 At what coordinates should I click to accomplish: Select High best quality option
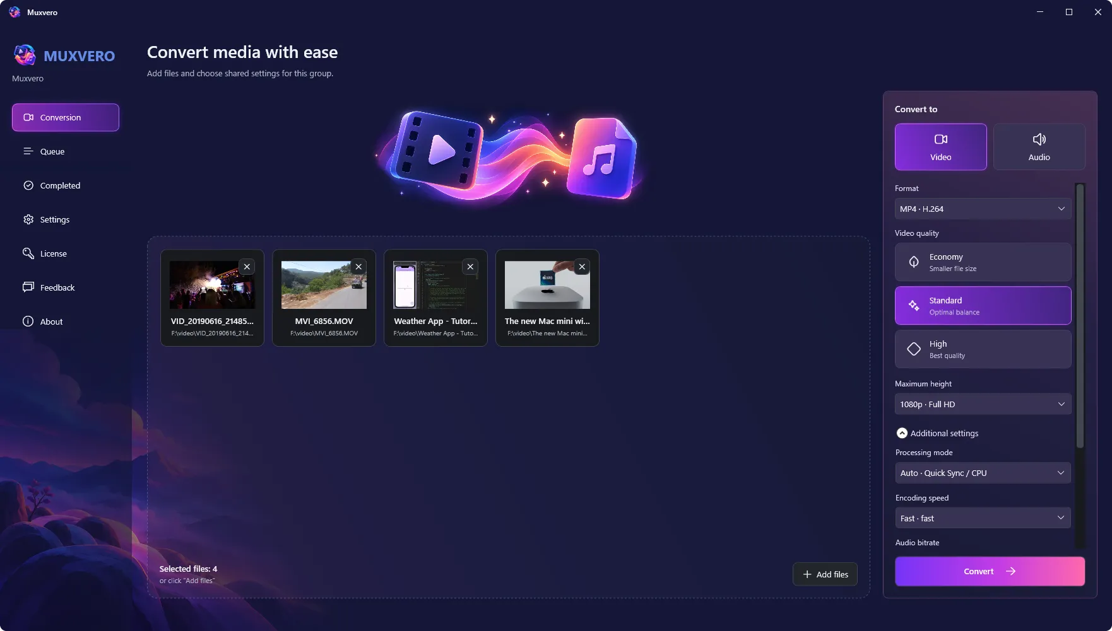point(983,349)
